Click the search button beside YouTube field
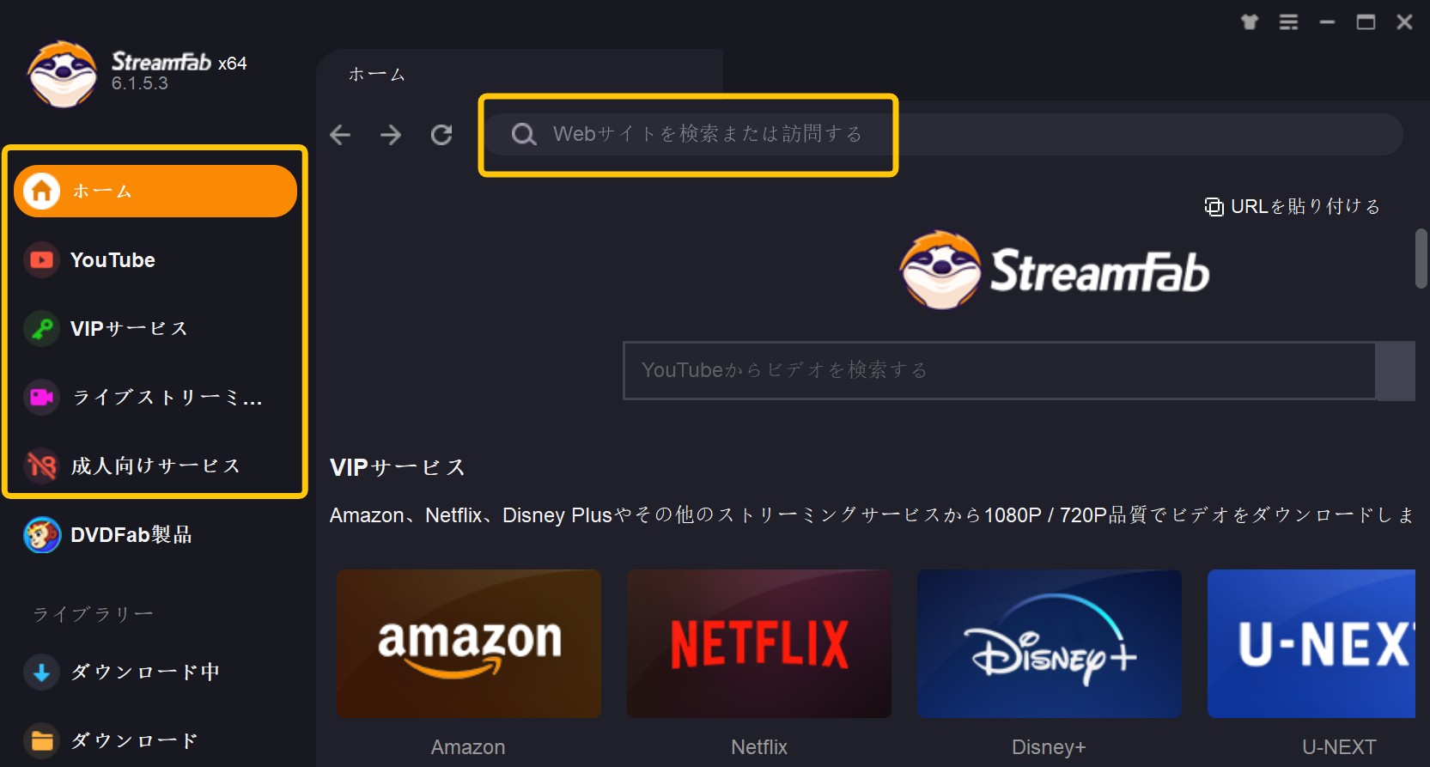This screenshot has height=767, width=1430. 1396,370
